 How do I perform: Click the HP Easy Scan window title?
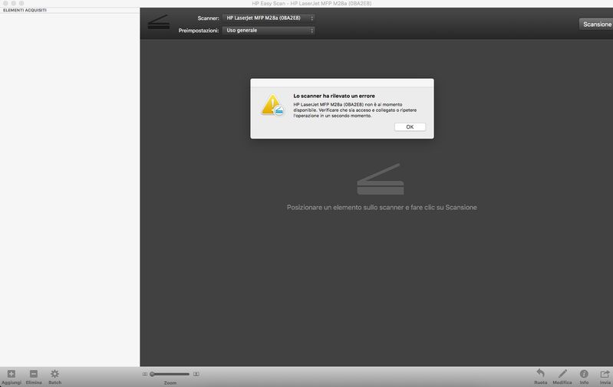pyautogui.click(x=311, y=4)
